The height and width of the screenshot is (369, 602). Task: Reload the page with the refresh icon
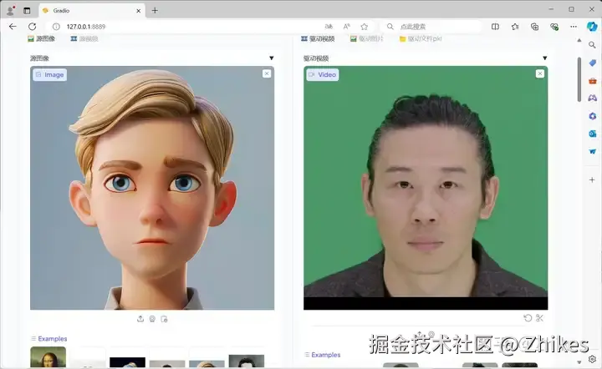[x=33, y=27]
